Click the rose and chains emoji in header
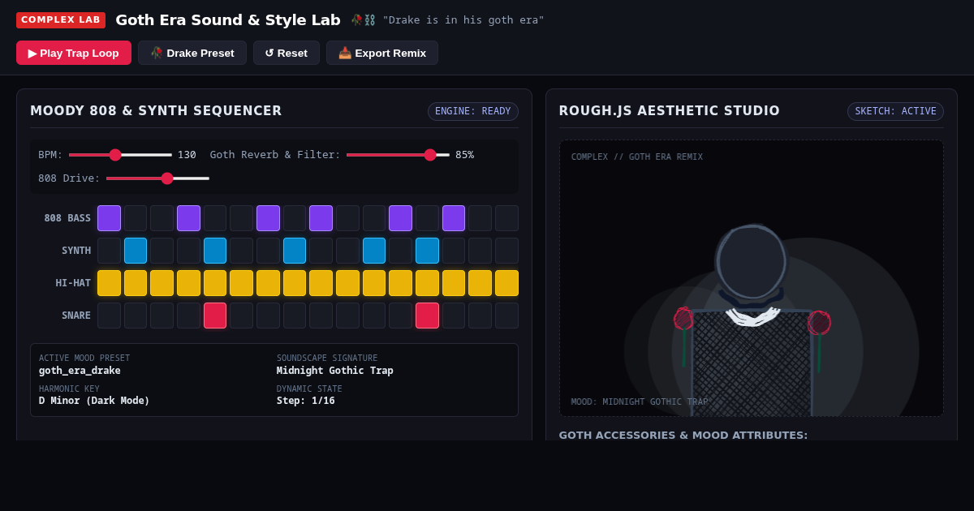Screen dimensions: 974x511 [x=363, y=19]
